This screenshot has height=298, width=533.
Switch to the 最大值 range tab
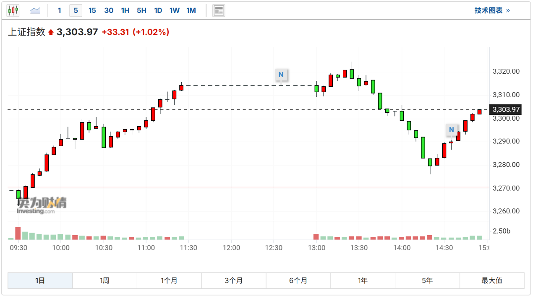(492, 281)
